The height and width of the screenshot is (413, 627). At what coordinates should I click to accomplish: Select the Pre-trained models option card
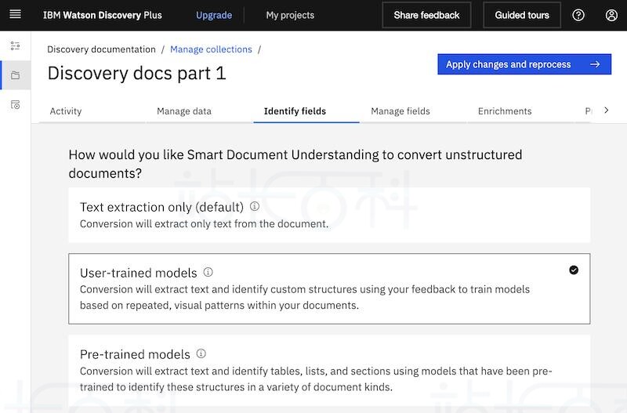(x=329, y=371)
